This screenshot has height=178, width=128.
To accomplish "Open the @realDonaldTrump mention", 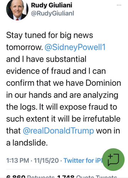I will pos(59,131).
